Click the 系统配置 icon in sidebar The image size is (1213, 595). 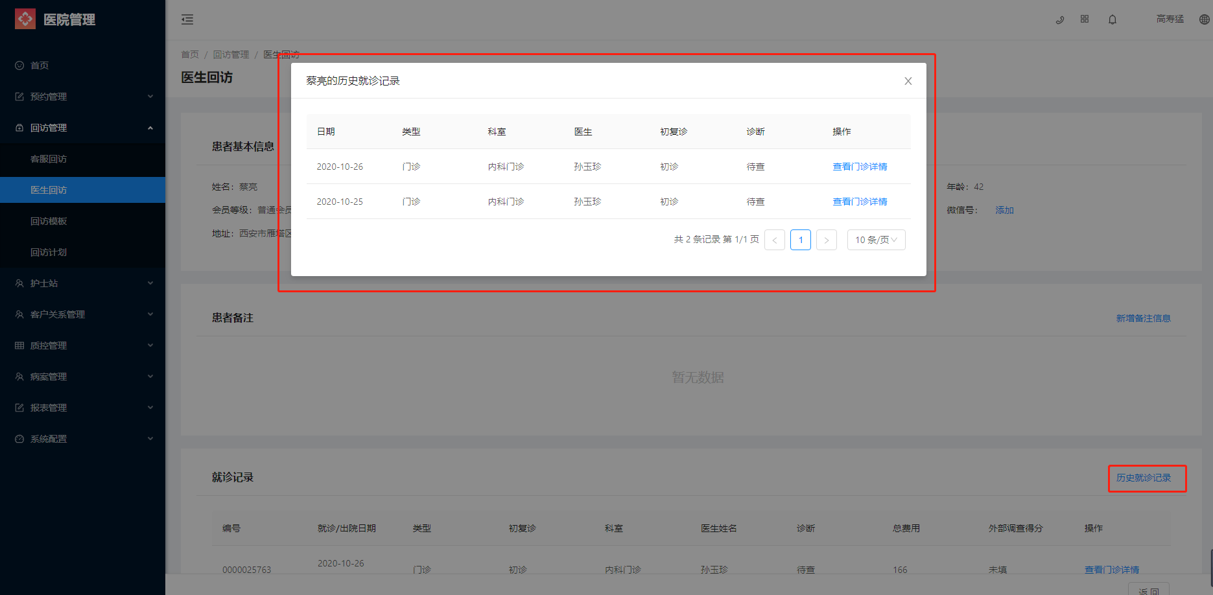tap(19, 439)
